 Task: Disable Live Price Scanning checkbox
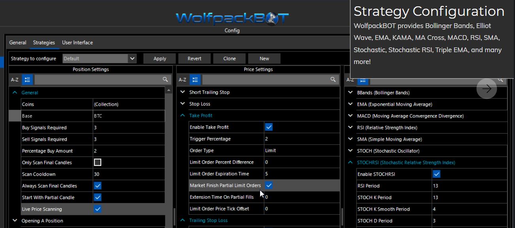coord(98,209)
